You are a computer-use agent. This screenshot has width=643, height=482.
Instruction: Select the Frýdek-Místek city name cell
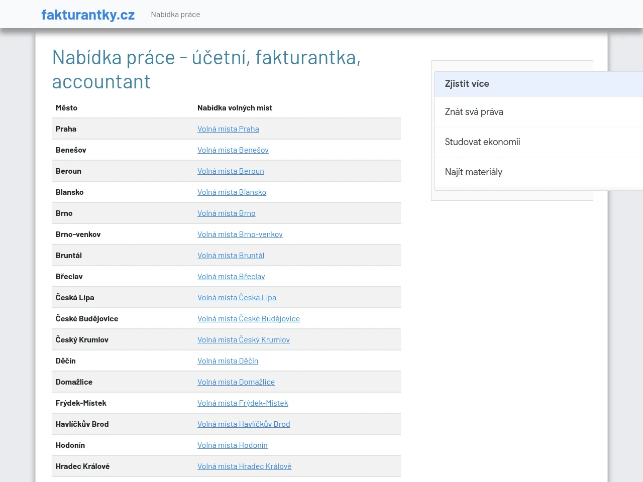tap(123, 403)
